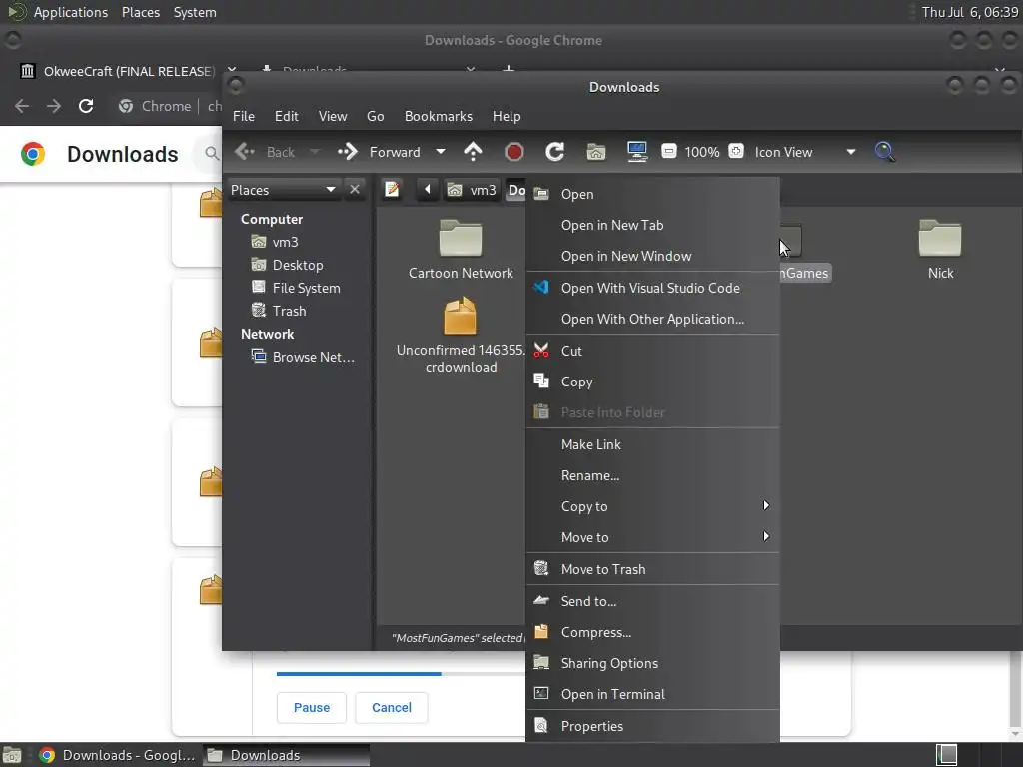This screenshot has height=767, width=1023.
Task: Open the Icon View mode dropdown
Action: (805, 152)
